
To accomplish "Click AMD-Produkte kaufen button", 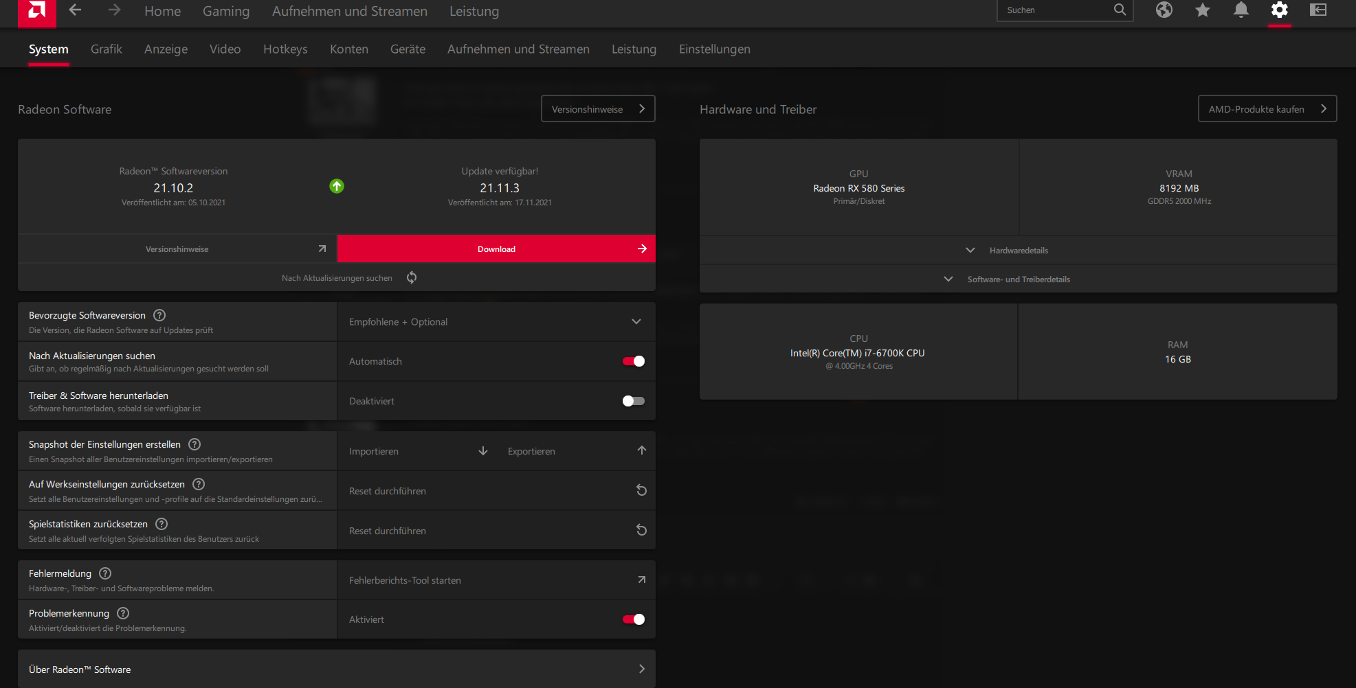I will pyautogui.click(x=1267, y=108).
